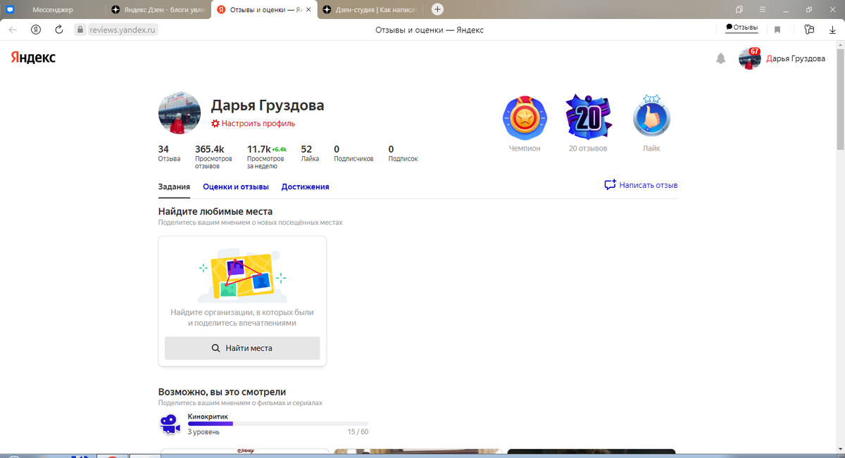Image resolution: width=845 pixels, height=458 pixels.
Task: Open the Отзывы button in address bar
Action: tap(742, 27)
